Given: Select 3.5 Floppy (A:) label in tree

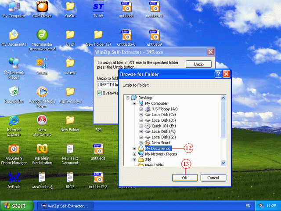Looking at the screenshot, I should (165, 109).
